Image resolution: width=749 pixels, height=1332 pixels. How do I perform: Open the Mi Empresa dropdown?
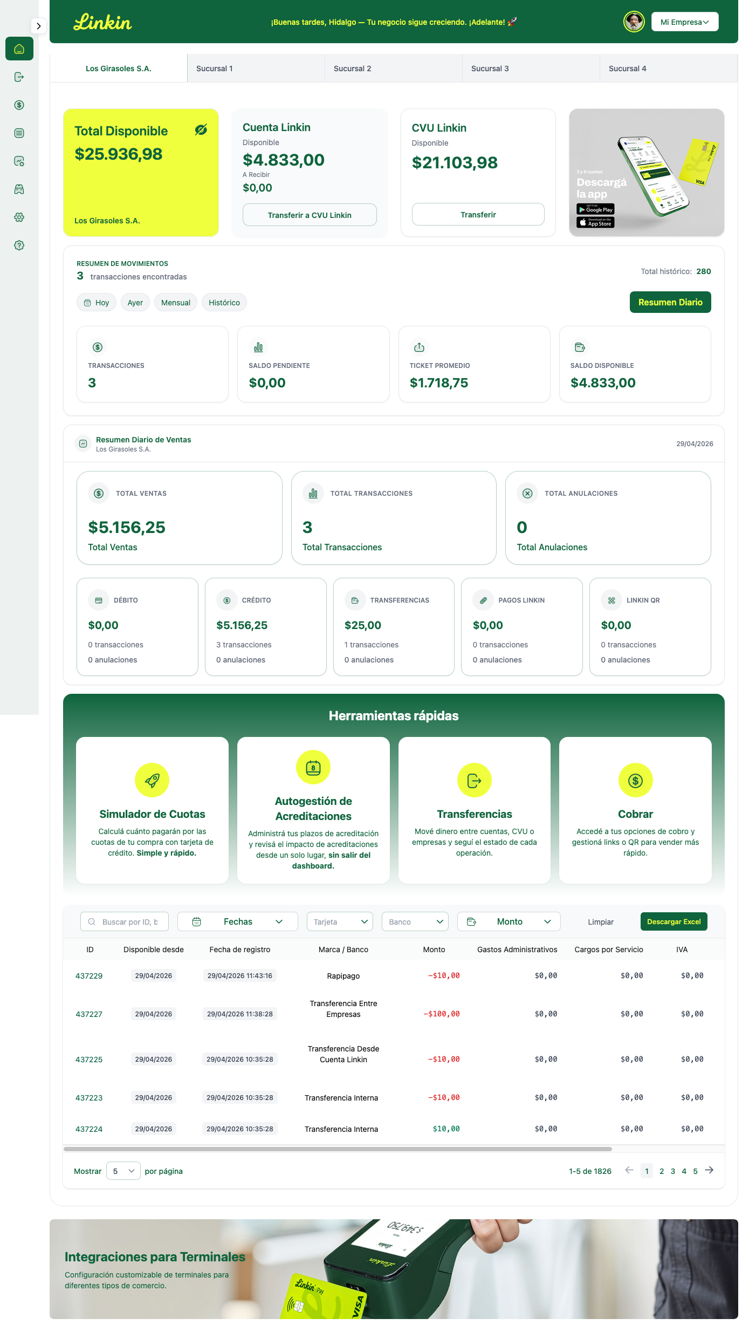click(685, 22)
